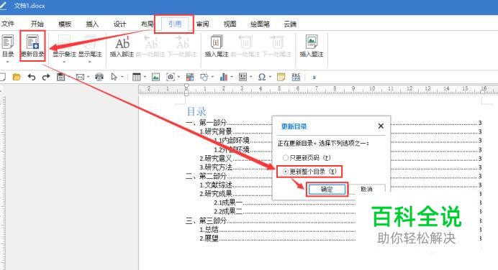
Task: Click the 取消 cancel button
Action: [x=366, y=189]
